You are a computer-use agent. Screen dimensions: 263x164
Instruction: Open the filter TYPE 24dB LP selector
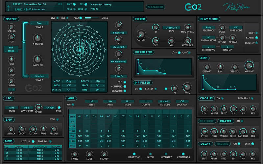click(x=171, y=28)
